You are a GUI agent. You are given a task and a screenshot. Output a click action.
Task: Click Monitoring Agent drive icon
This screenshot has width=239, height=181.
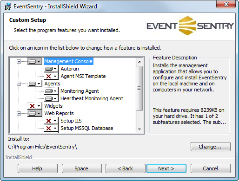(x=51, y=91)
